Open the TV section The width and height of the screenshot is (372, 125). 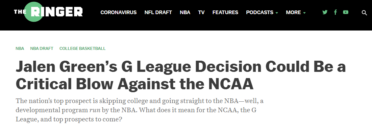tap(201, 12)
